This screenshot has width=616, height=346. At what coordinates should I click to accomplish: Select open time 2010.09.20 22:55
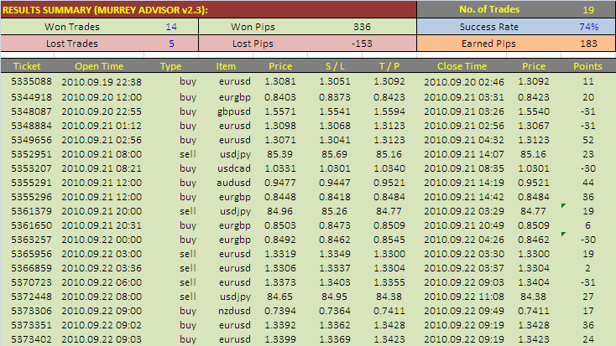(102, 111)
